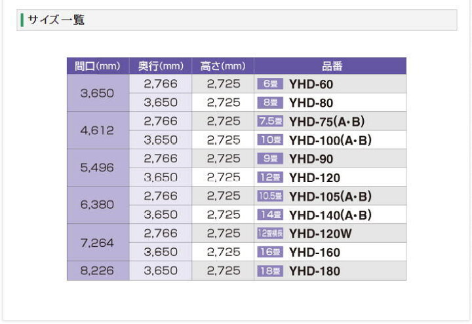Click the 3,650 depth in YHD-140 row
The image size is (472, 324).
(161, 215)
